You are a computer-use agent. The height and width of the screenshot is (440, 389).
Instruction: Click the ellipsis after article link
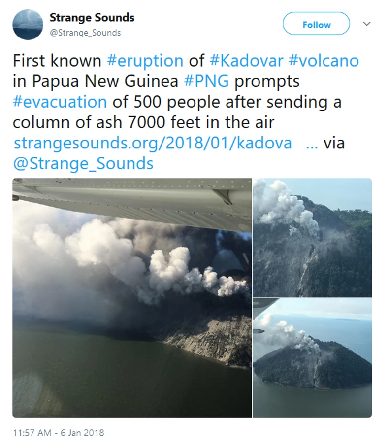[x=312, y=144]
